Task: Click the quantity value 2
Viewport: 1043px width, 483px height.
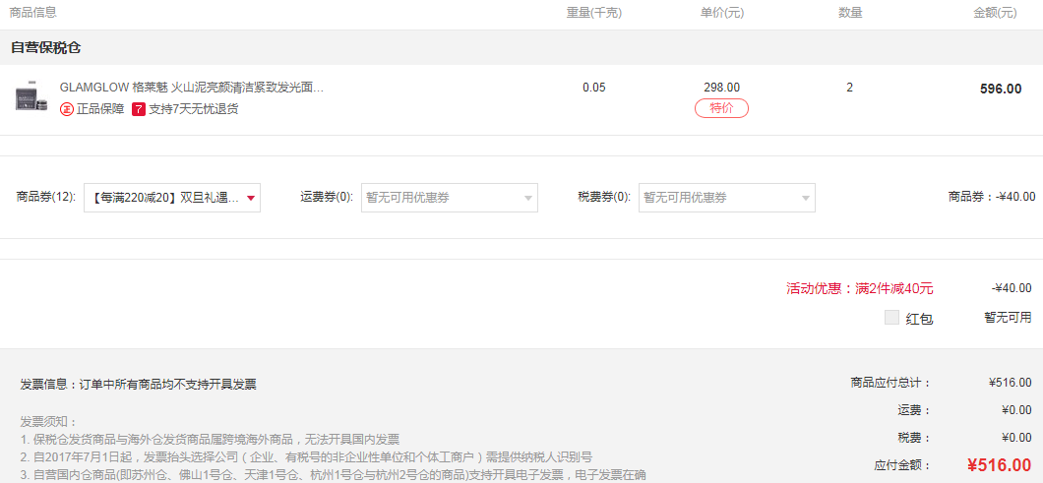Action: 849,88
